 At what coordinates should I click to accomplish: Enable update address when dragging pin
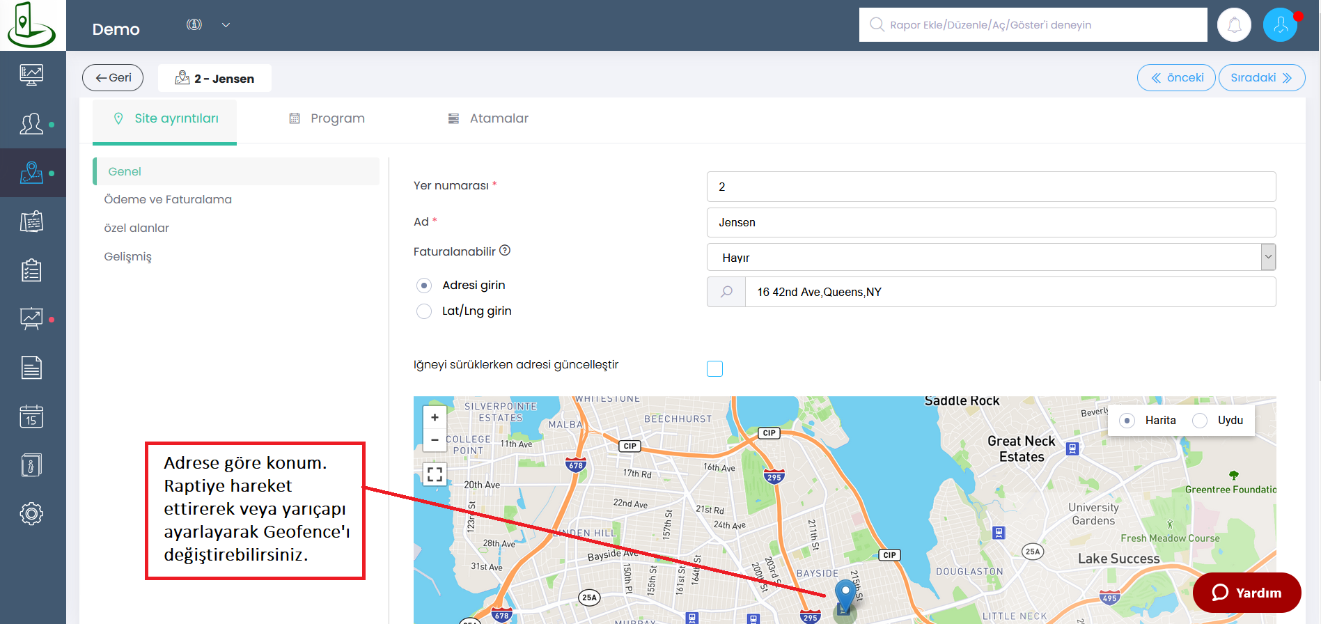714,368
